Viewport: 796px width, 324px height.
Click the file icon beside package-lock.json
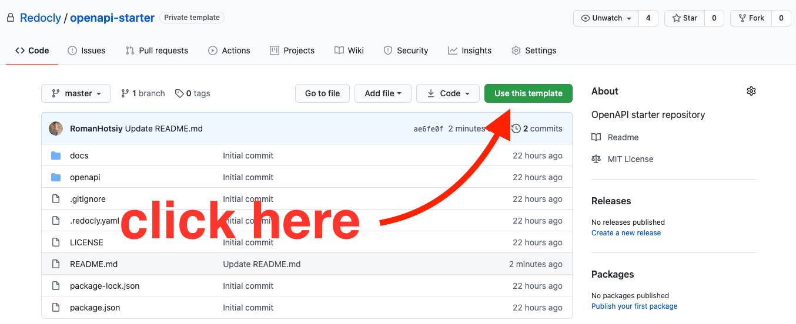point(56,286)
